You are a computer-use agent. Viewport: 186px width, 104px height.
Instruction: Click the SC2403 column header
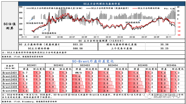pyautogui.click(x=85, y=65)
